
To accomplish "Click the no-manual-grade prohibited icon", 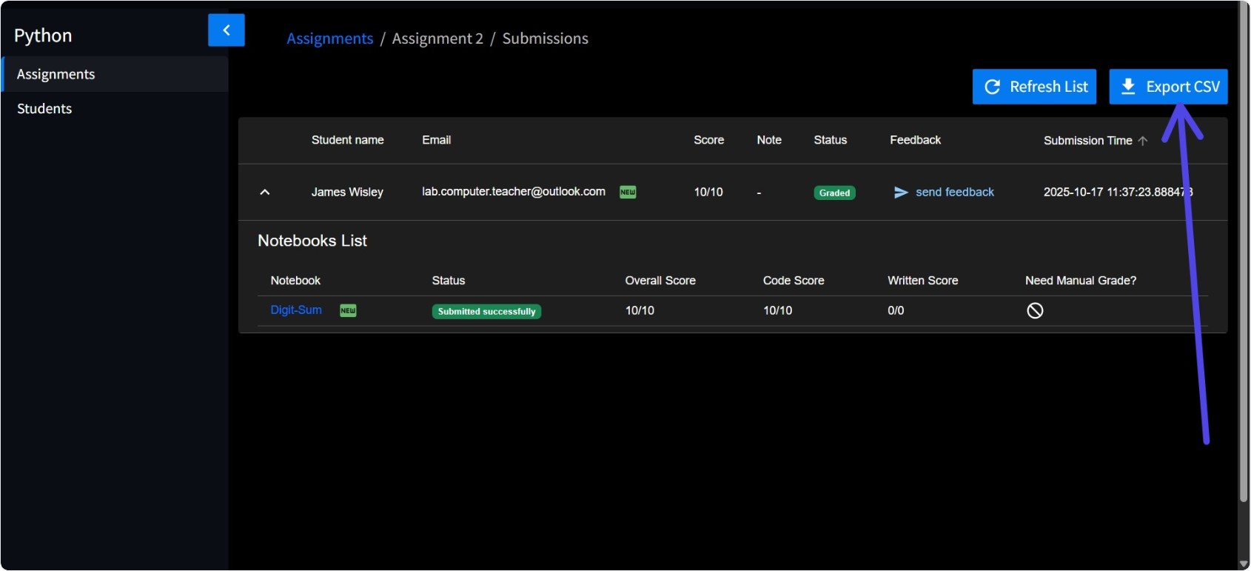I will coord(1035,310).
